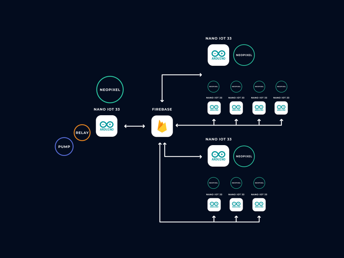Choose leftmost small Neopixel circle in lower row

[213, 183]
